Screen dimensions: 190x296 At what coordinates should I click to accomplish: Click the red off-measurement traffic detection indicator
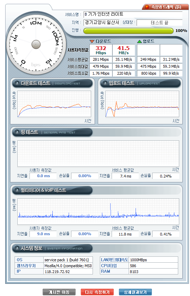click(147, 7)
